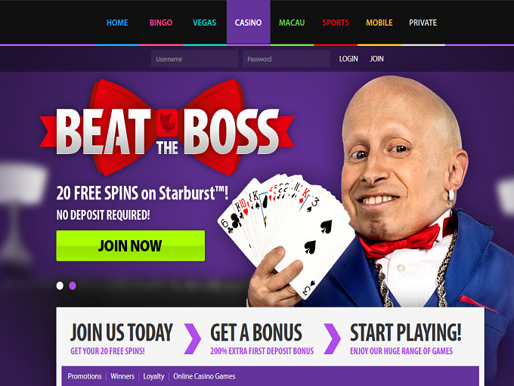Click the purple chevron before Start Playing
514x386 pixels.
[x=332, y=339]
